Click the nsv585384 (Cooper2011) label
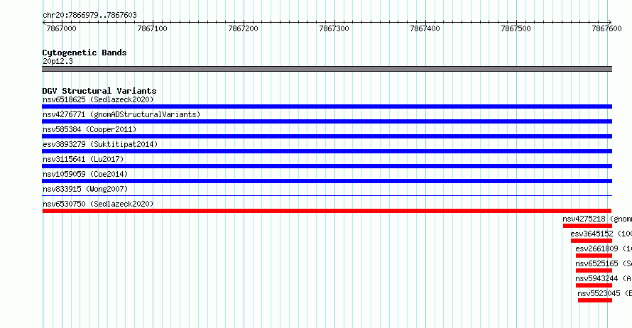The width and height of the screenshot is (632, 328). point(89,129)
